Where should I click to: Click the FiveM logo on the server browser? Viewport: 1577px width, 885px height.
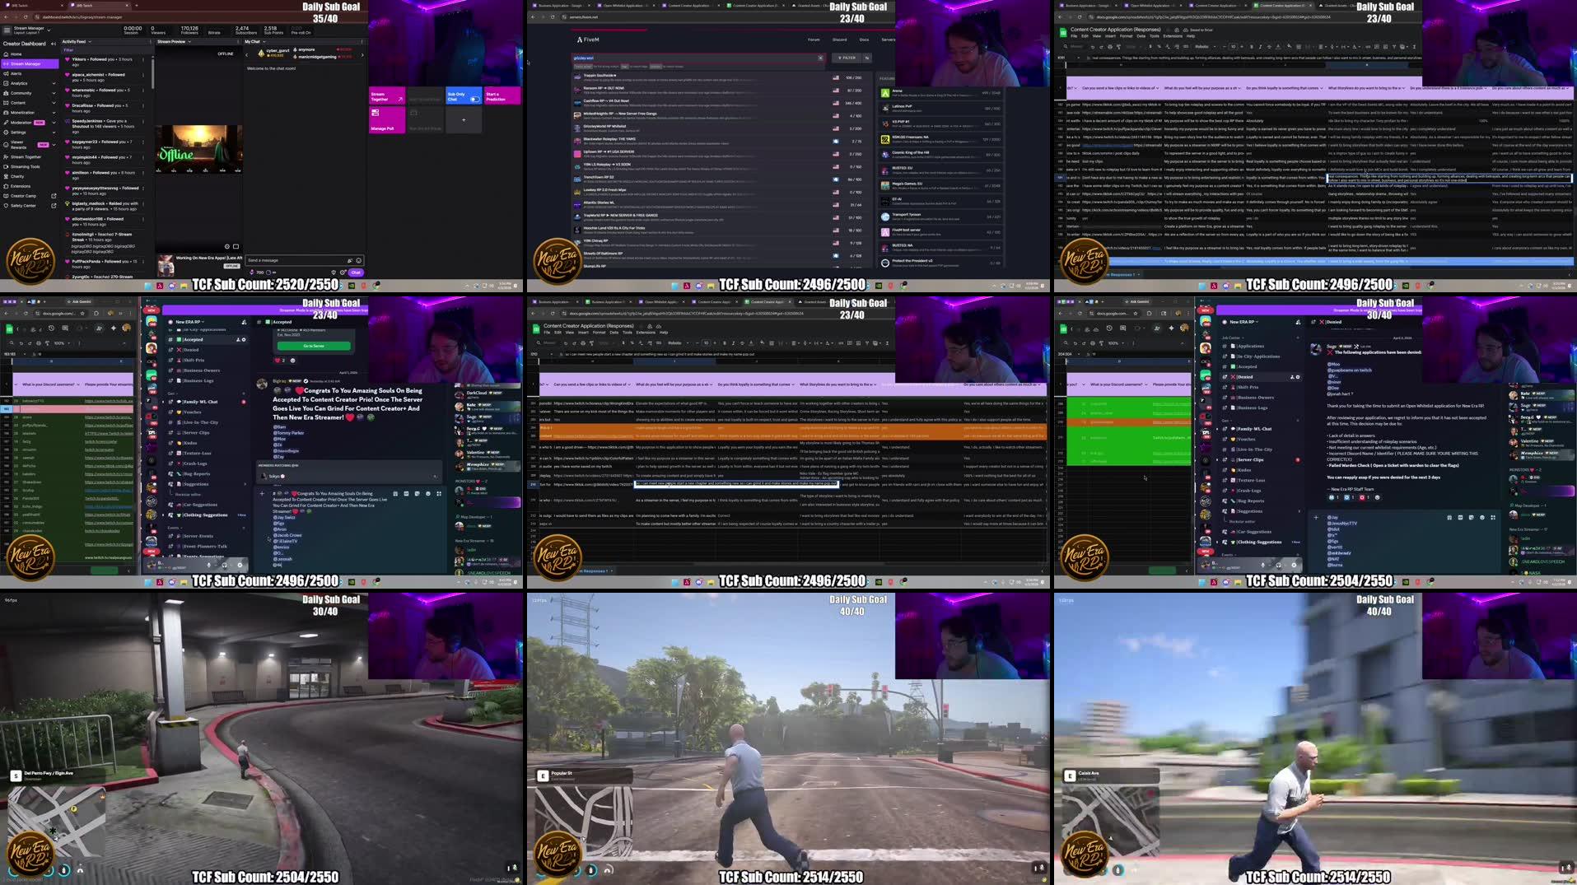tap(586, 40)
